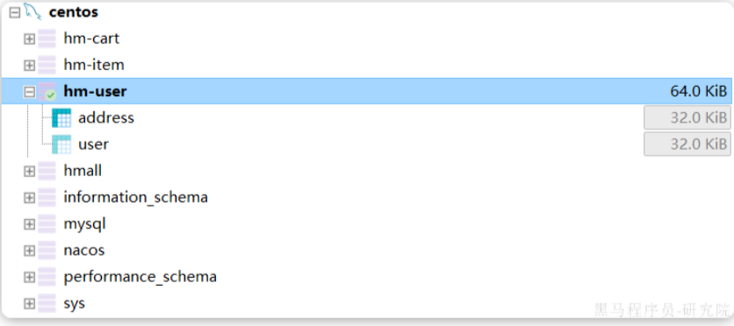
Task: Click the nacos database icon
Action: click(47, 251)
